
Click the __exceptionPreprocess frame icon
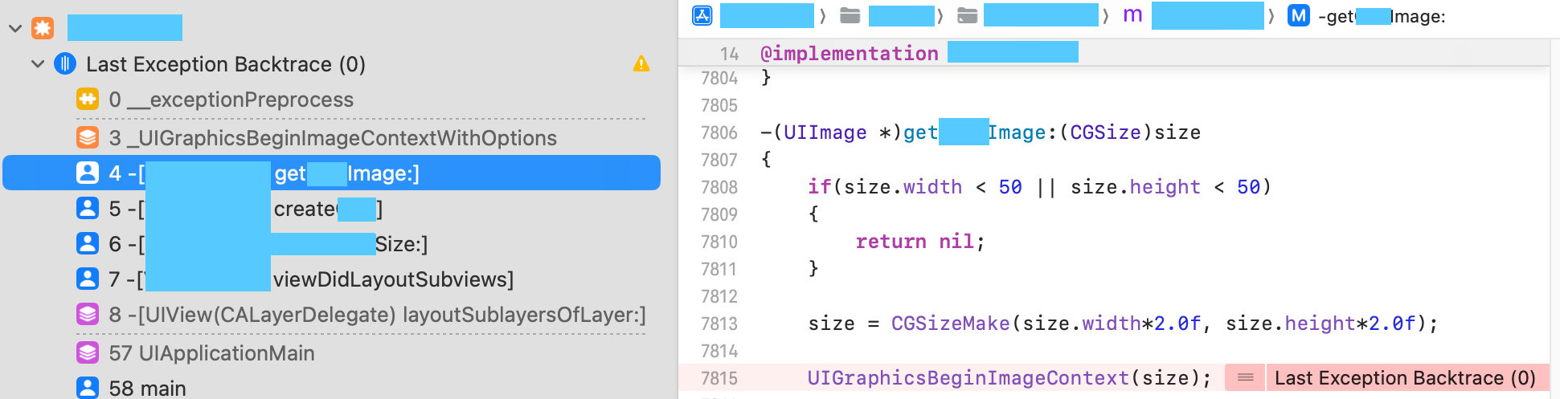88,100
